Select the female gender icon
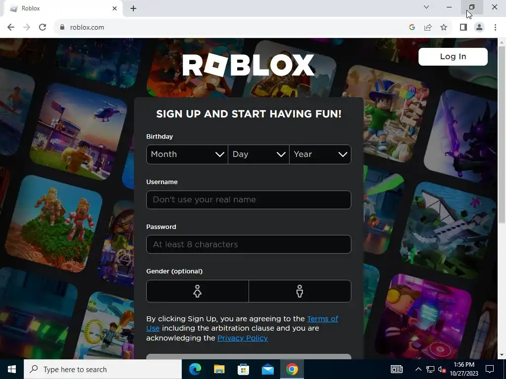Viewport: 506px width, 379px height. point(198,291)
